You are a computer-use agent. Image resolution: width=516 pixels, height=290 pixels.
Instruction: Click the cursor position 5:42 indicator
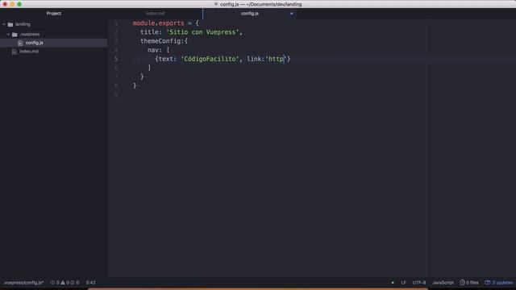pyautogui.click(x=91, y=283)
